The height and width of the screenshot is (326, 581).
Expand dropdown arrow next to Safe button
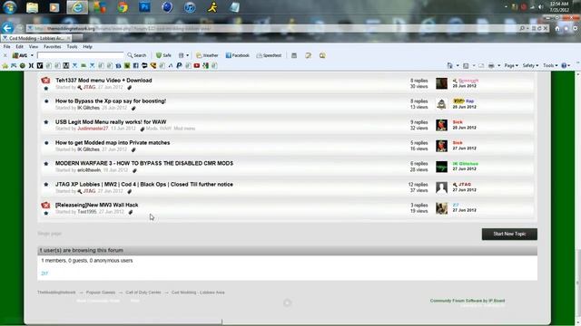point(187,55)
